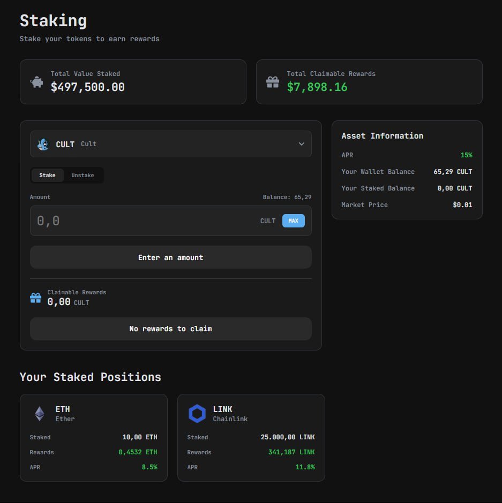
Task: Click the Asset Information heading
Action: click(x=382, y=136)
